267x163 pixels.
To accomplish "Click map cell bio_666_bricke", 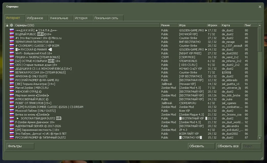I will 231,95.
